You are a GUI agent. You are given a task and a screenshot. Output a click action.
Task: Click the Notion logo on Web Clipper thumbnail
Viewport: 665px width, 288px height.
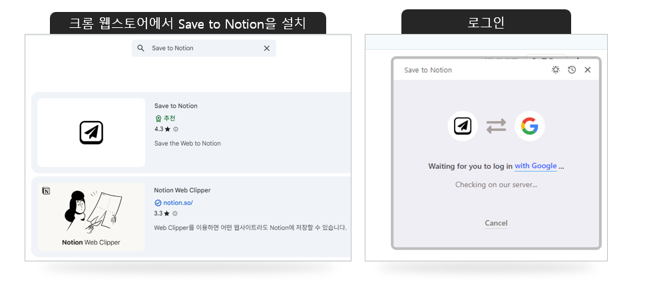point(46,191)
